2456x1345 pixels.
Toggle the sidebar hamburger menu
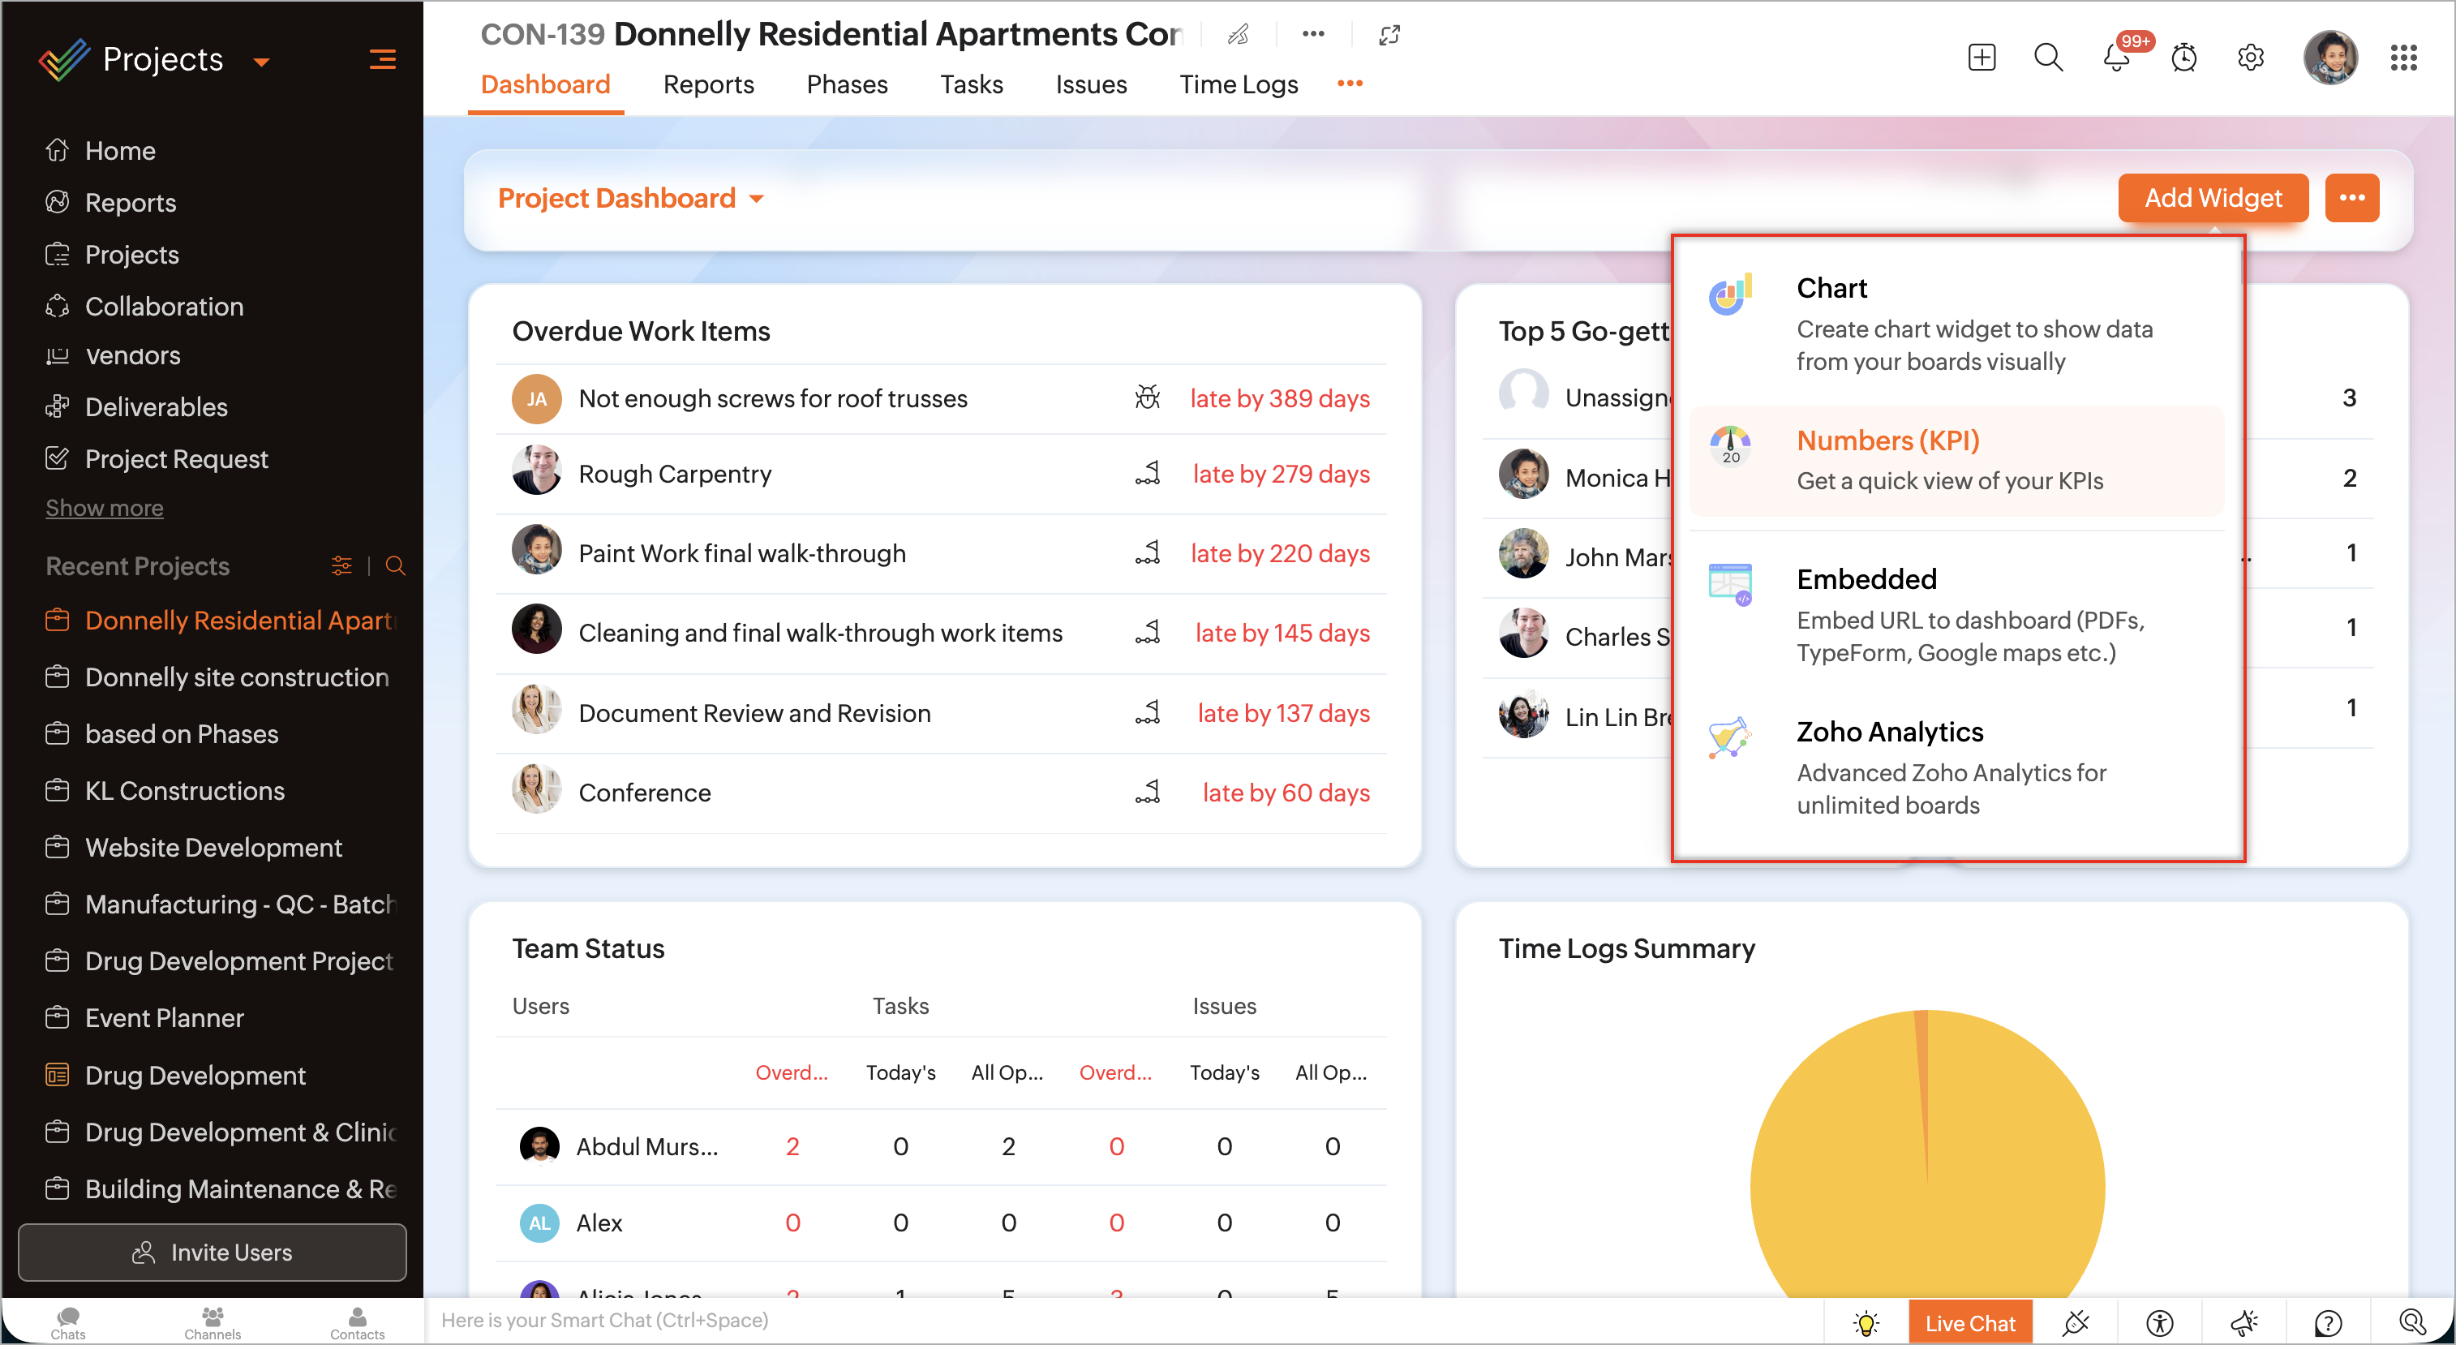click(382, 60)
